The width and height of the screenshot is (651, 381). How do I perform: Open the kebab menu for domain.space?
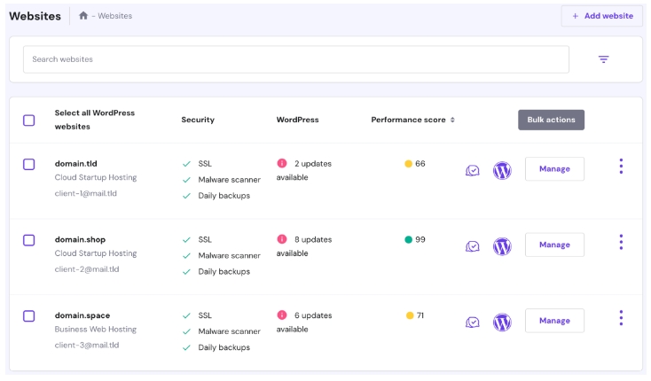pos(621,317)
